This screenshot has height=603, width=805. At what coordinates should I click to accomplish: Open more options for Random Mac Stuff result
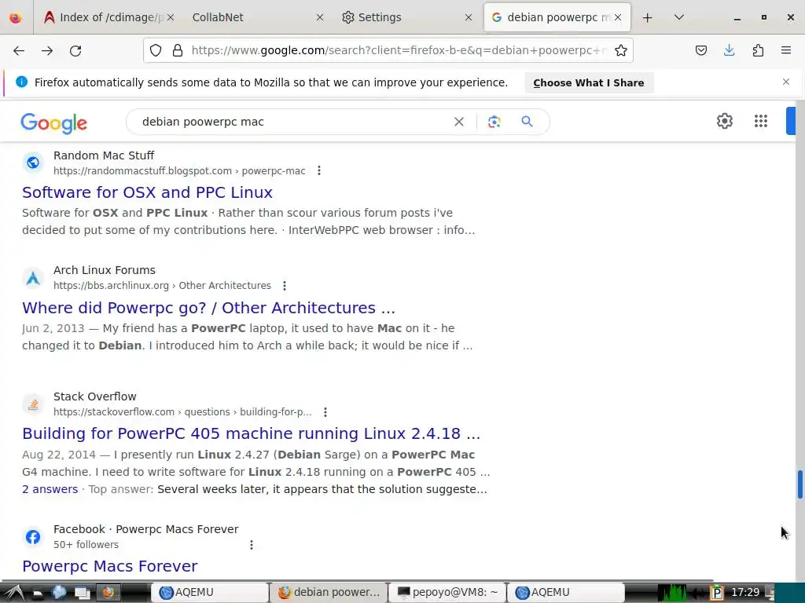[319, 170]
